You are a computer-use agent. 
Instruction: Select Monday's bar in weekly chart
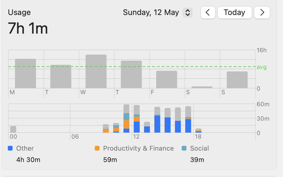[x=25, y=73]
